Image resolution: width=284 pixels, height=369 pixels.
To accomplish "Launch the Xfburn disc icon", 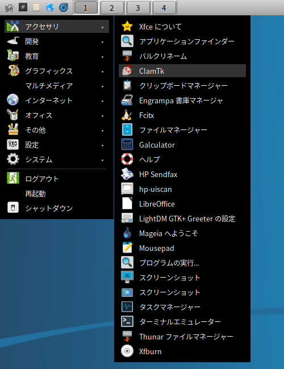I will (x=127, y=351).
